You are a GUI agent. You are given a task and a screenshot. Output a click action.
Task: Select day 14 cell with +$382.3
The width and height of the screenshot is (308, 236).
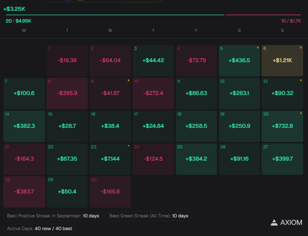[x=24, y=126]
